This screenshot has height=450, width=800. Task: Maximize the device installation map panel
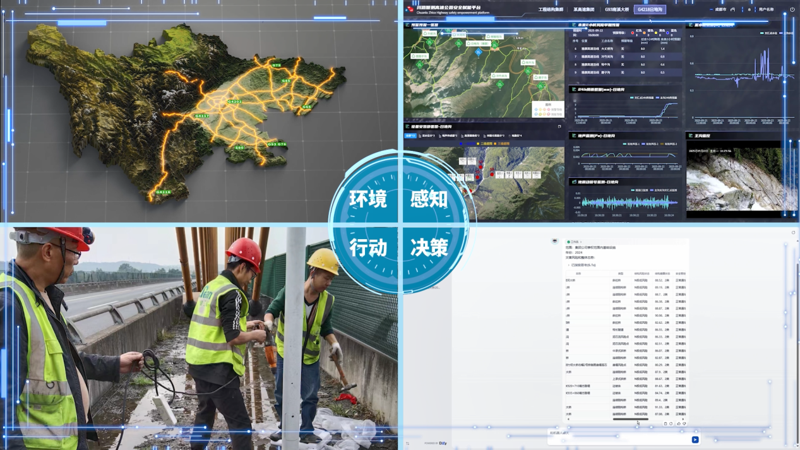pyautogui.click(x=559, y=126)
